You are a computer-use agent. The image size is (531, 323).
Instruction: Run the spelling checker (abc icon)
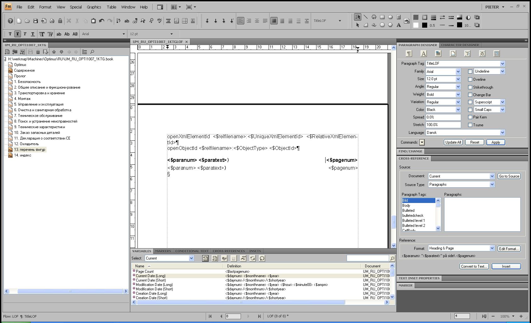(159, 21)
